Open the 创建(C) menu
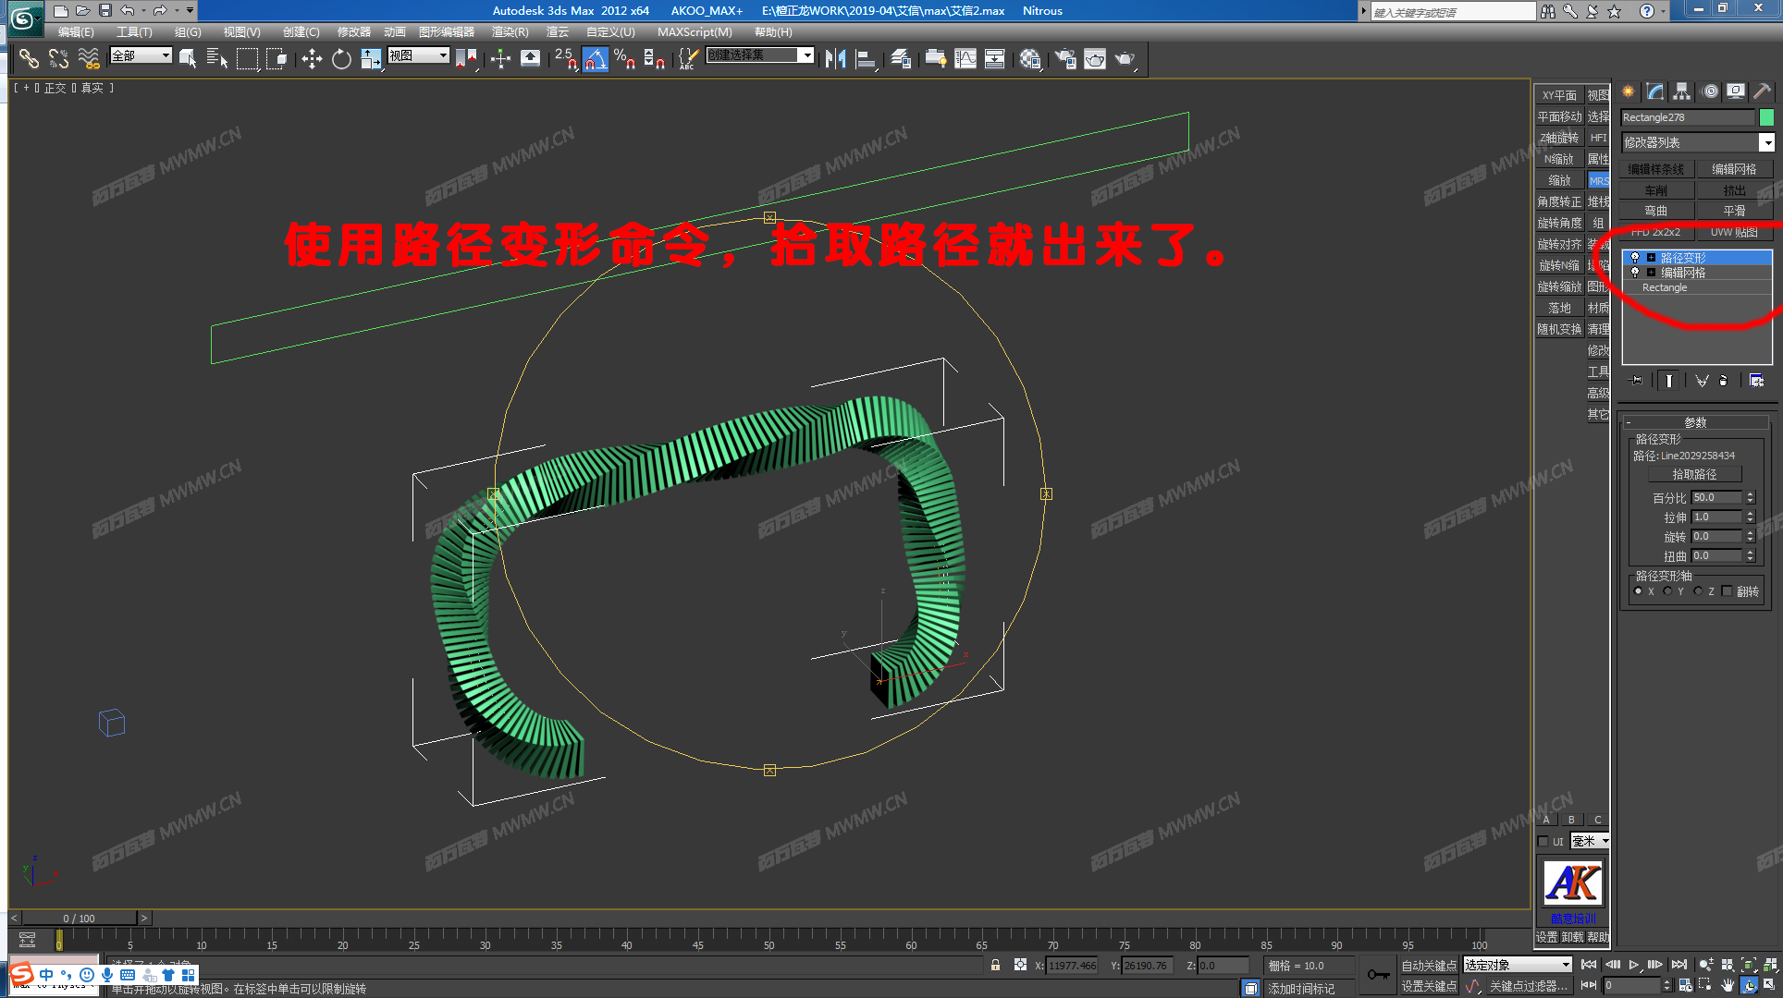 pos(301,32)
